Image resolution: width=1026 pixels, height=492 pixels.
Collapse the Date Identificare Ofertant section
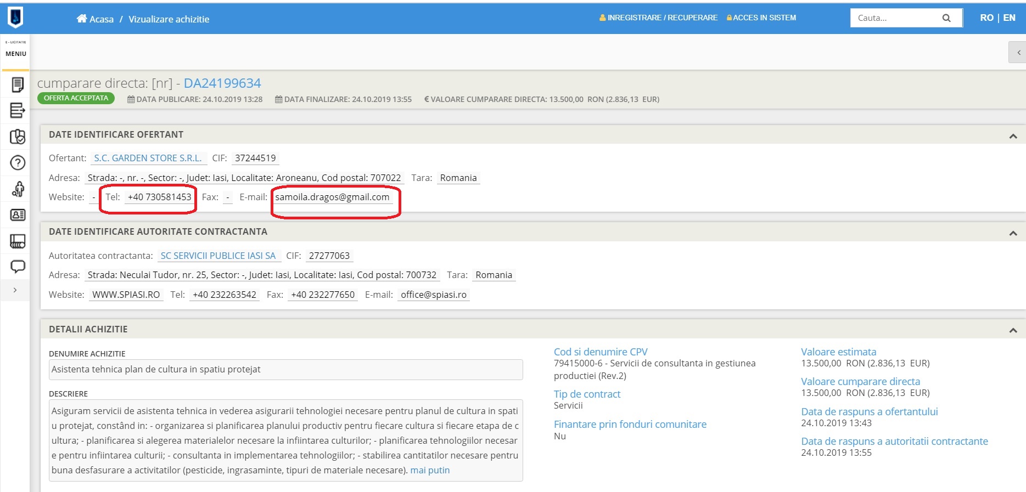point(1013,136)
